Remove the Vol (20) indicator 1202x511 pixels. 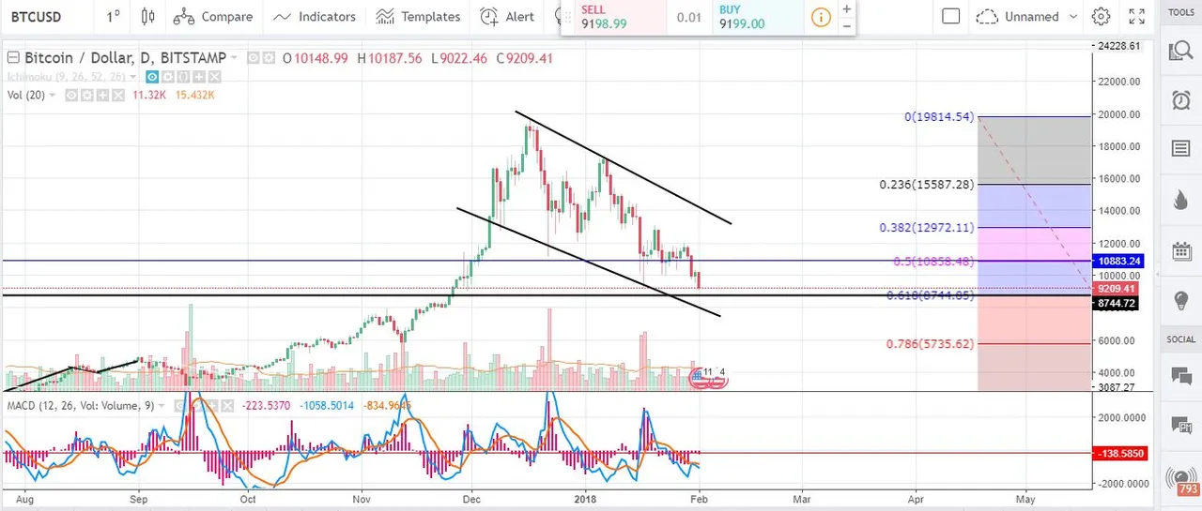[118, 96]
